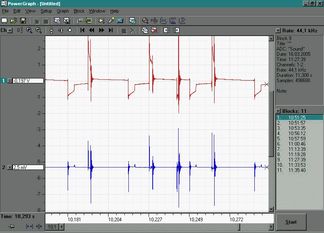Click the F=Σx functions icon
This screenshot has height=233, width=324.
(x=154, y=21)
